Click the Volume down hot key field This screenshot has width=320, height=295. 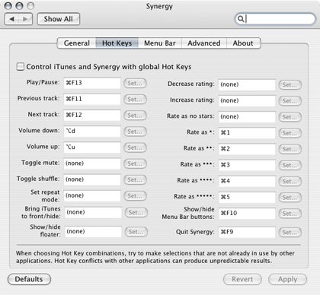point(92,132)
